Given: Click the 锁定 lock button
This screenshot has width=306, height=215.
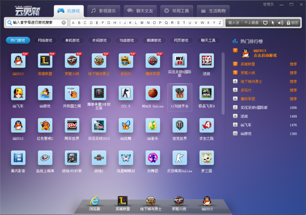Looking at the screenshot, I should coord(292,22).
